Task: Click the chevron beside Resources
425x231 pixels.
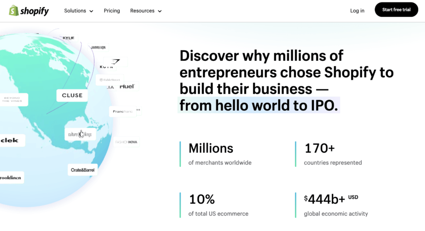Action: pyautogui.click(x=160, y=11)
